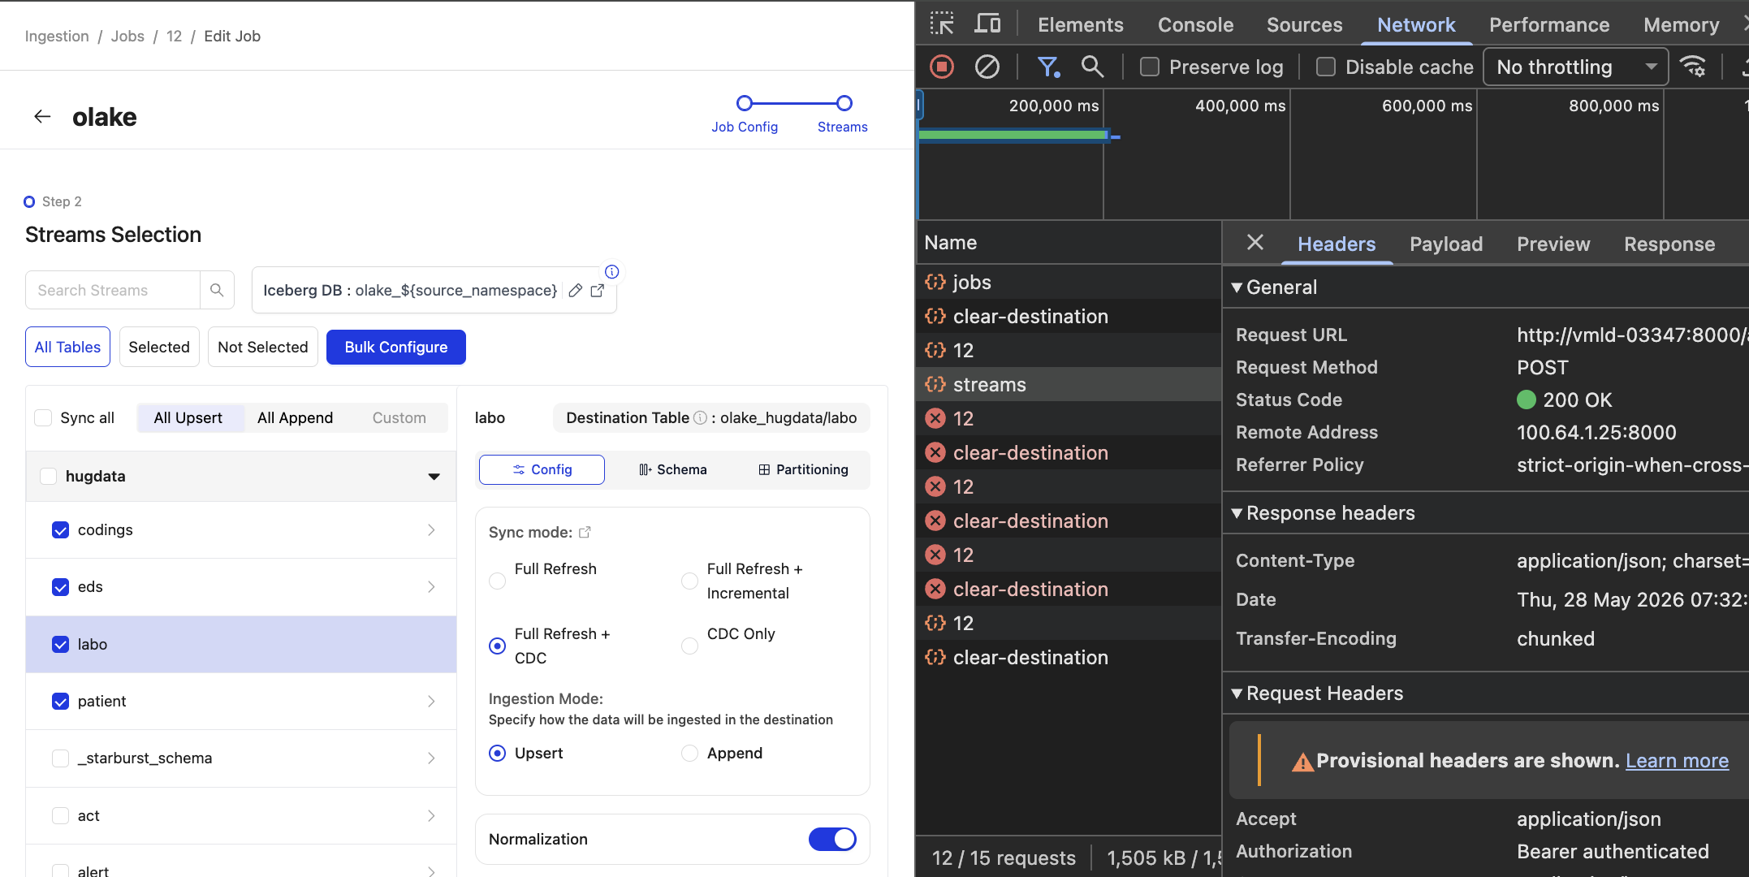Uncheck the patient stream checkbox
Image resolution: width=1749 pixels, height=877 pixels.
click(60, 701)
